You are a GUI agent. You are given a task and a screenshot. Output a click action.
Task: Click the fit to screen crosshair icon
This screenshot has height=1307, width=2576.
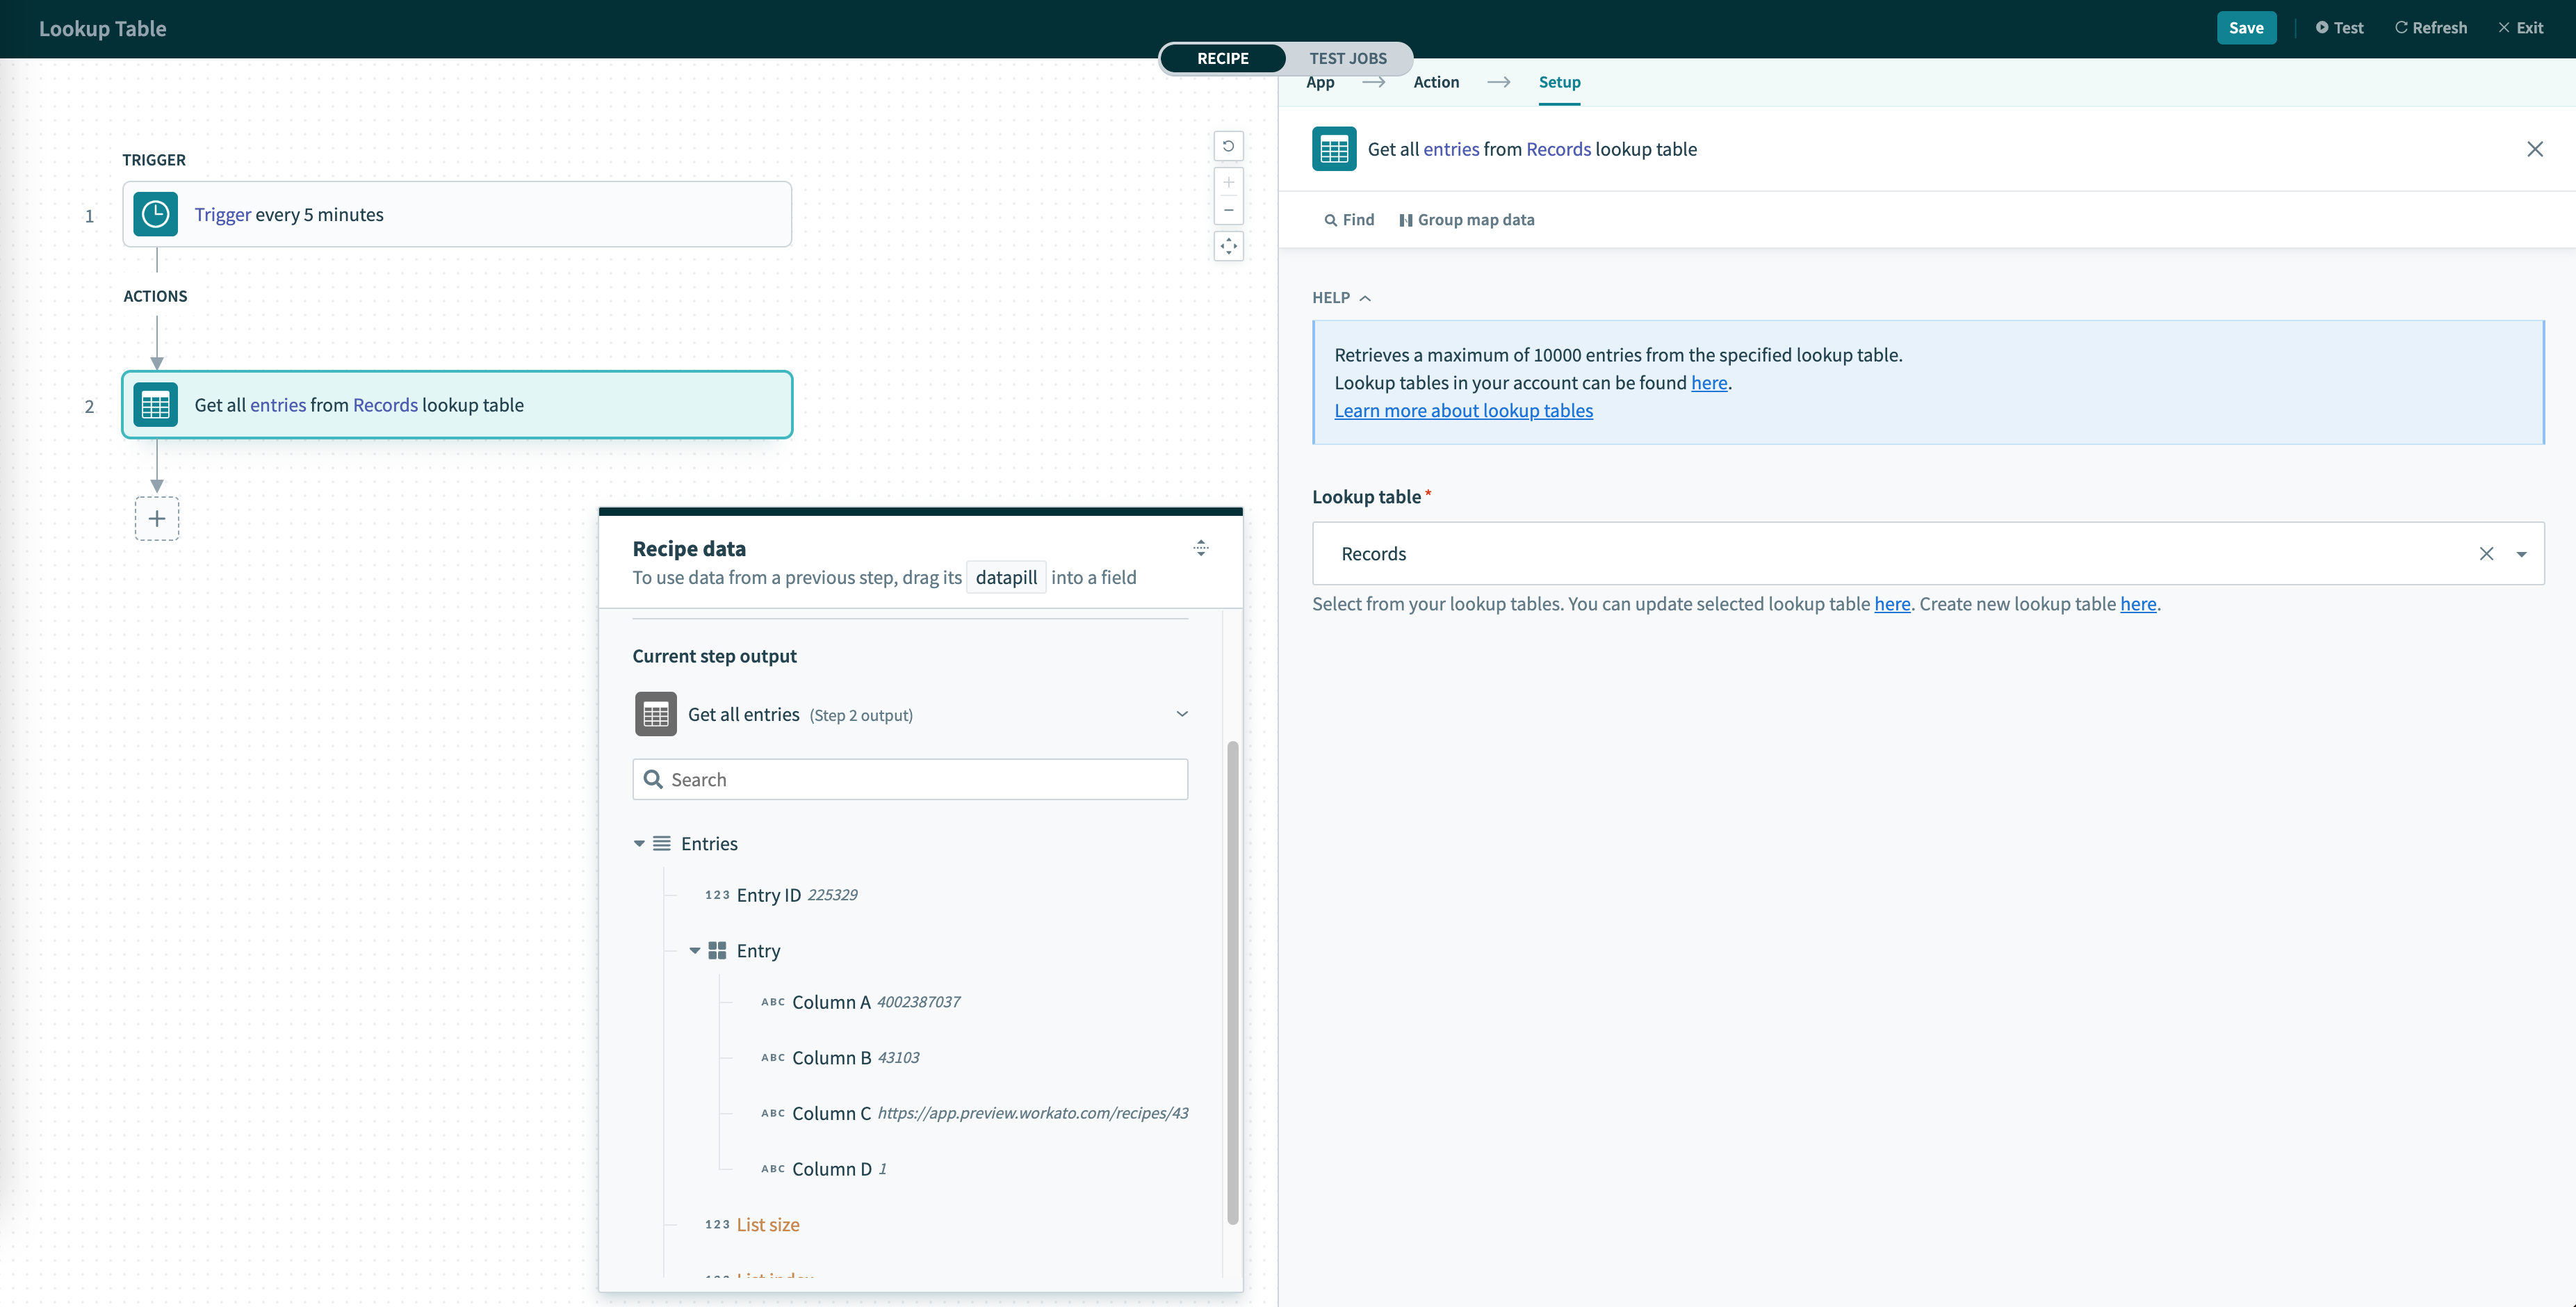coord(1230,247)
